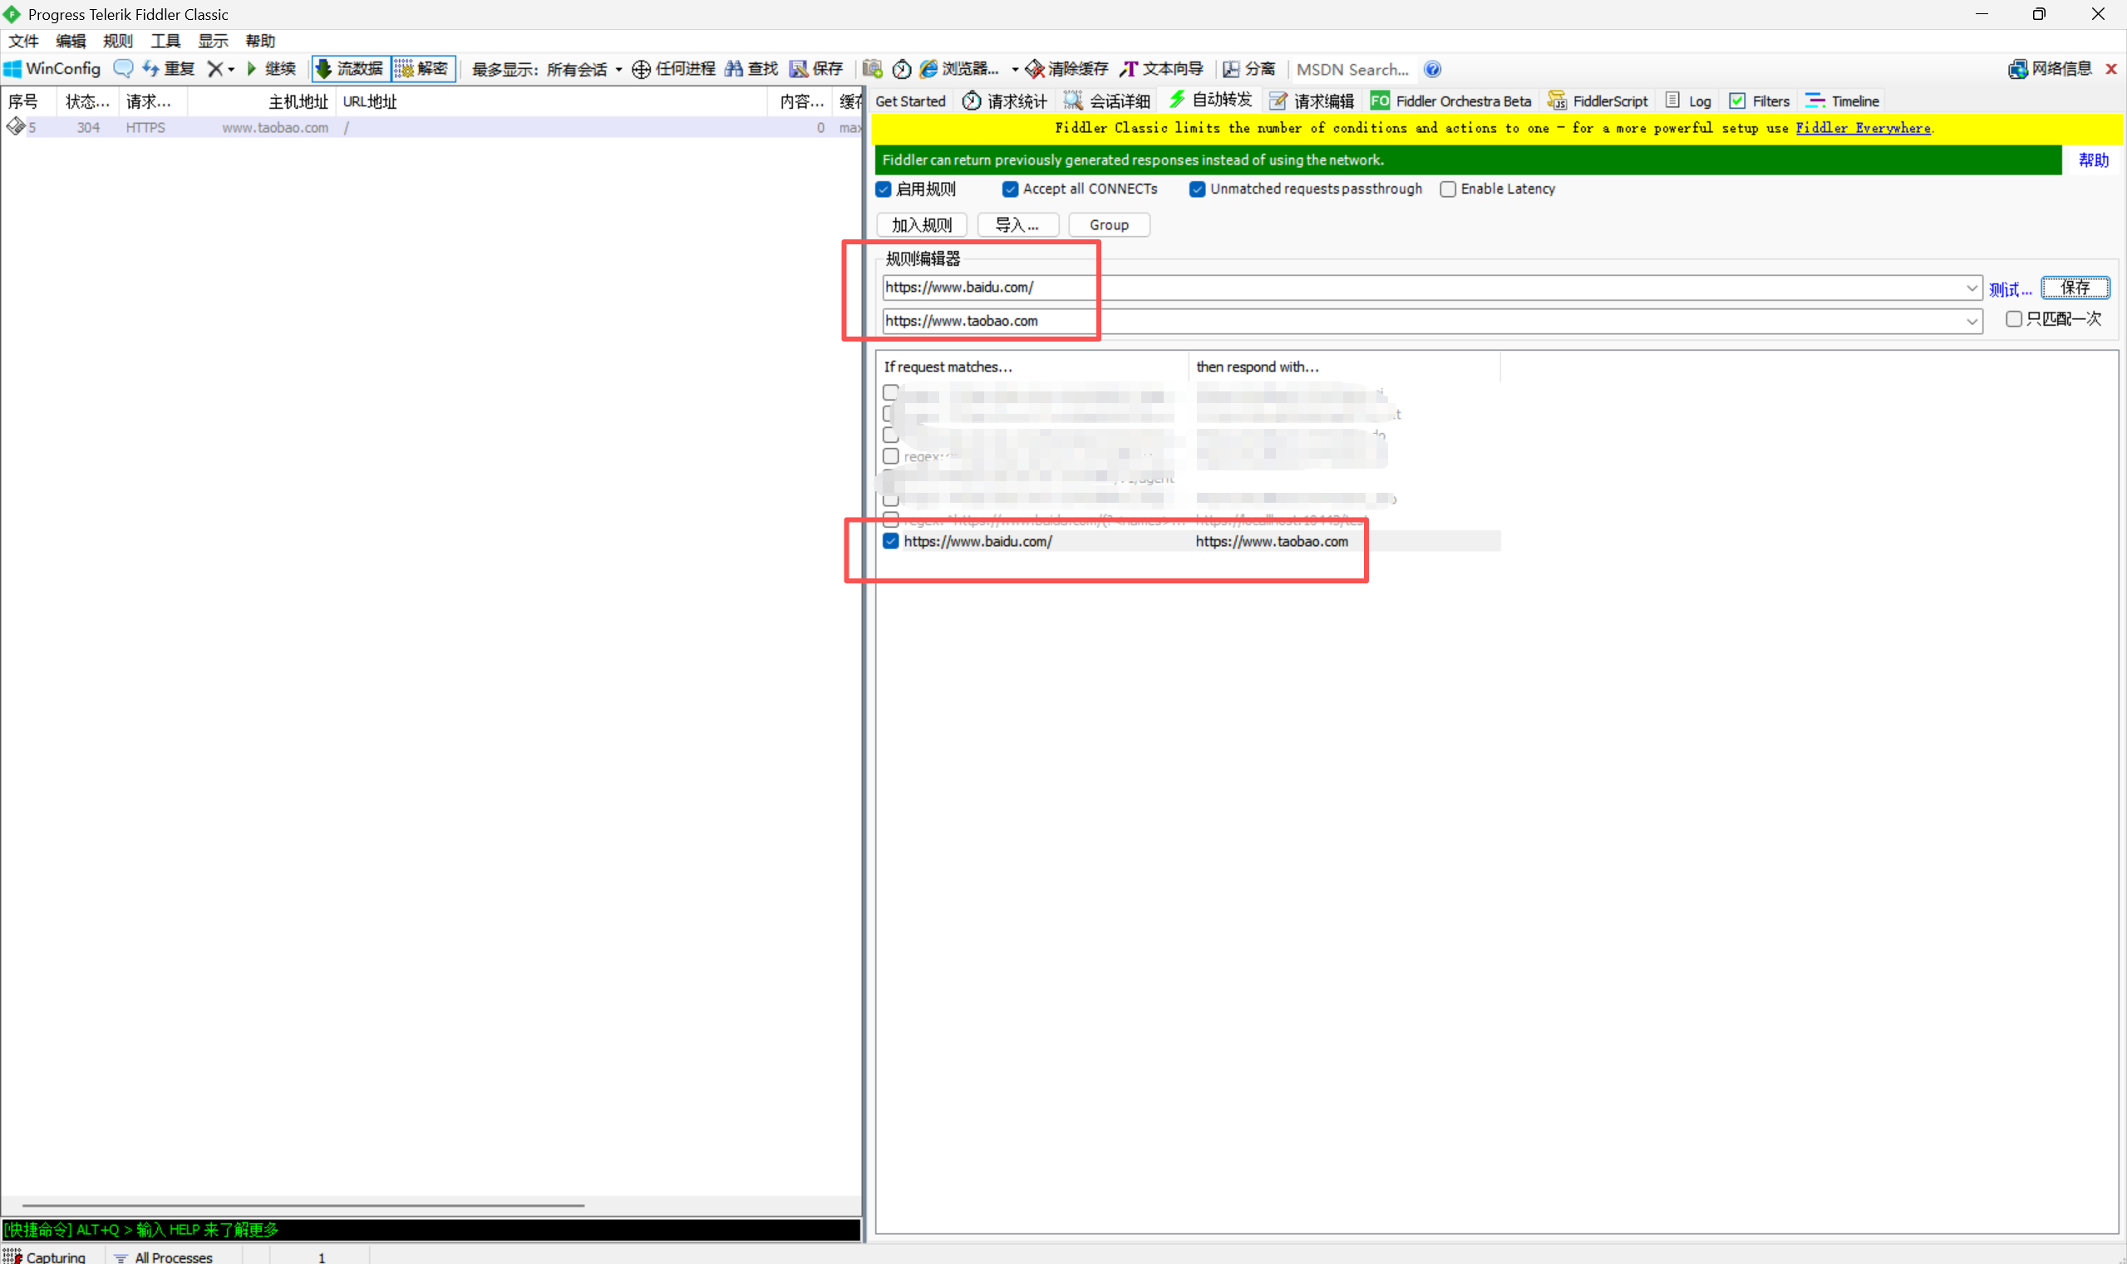Click the timer stopwatch toolbar icon
The width and height of the screenshot is (2127, 1264).
(x=901, y=69)
